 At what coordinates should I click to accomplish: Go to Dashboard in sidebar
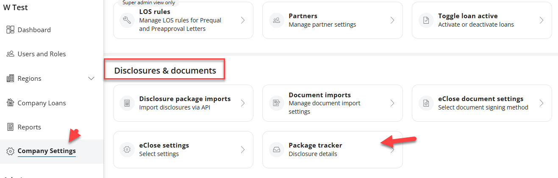click(x=34, y=30)
